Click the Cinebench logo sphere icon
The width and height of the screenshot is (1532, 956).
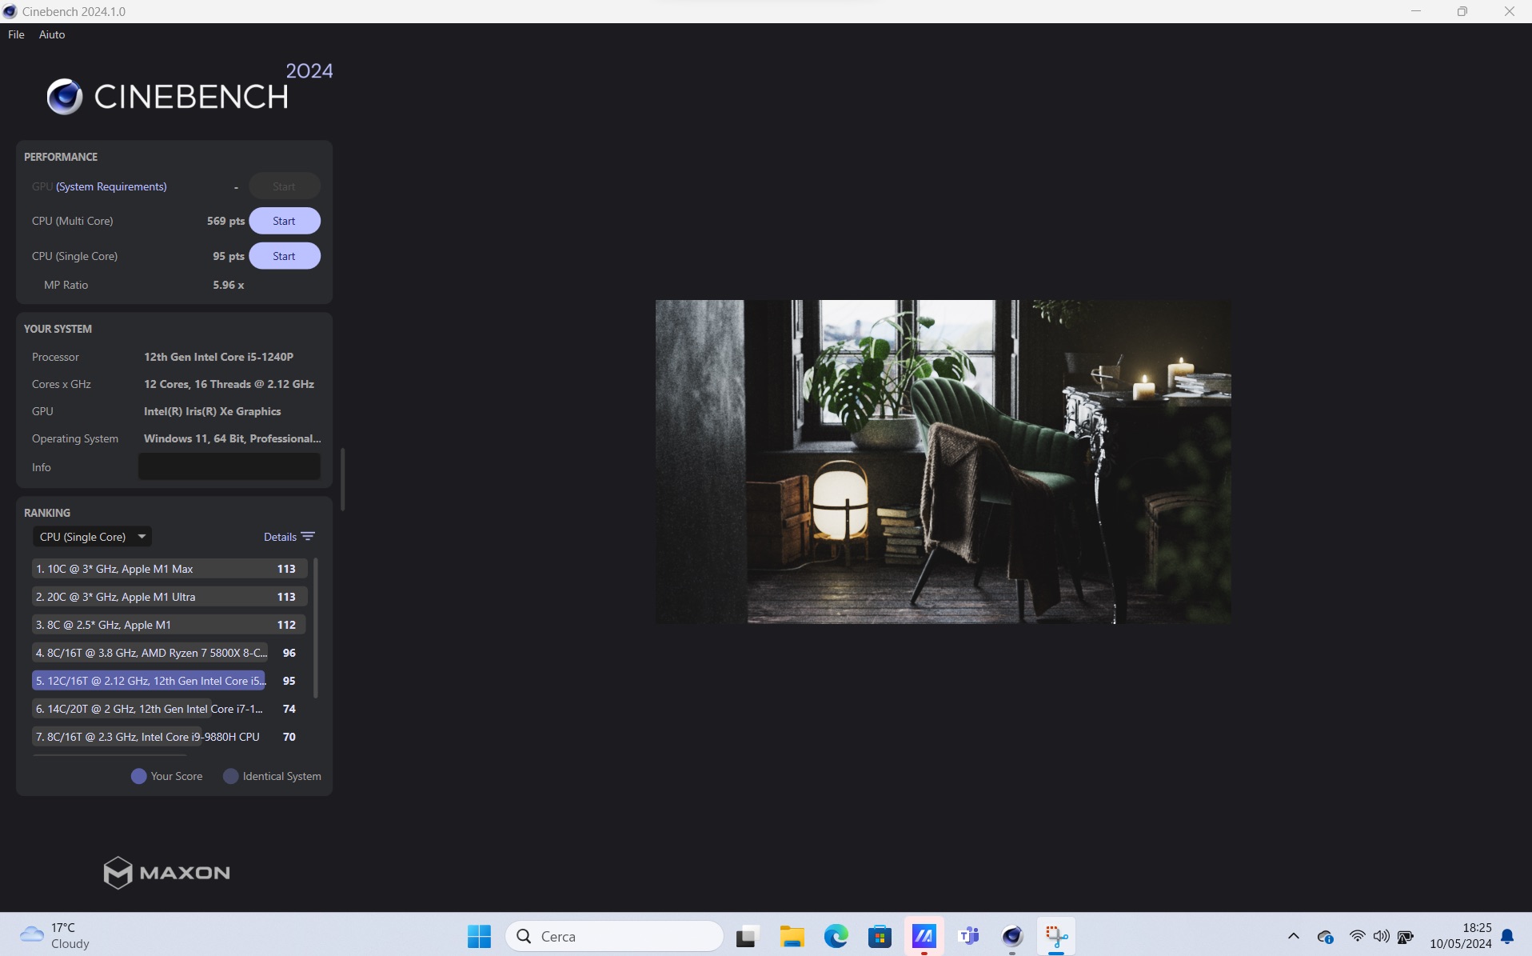click(65, 97)
